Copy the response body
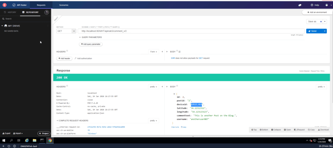 311,130
